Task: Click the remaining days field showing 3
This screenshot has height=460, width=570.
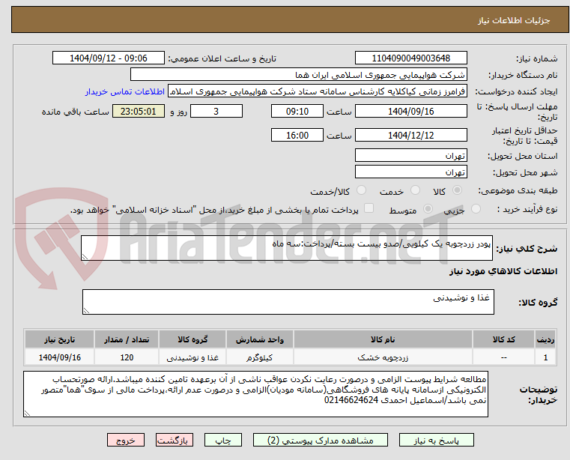Action: pyautogui.click(x=216, y=112)
